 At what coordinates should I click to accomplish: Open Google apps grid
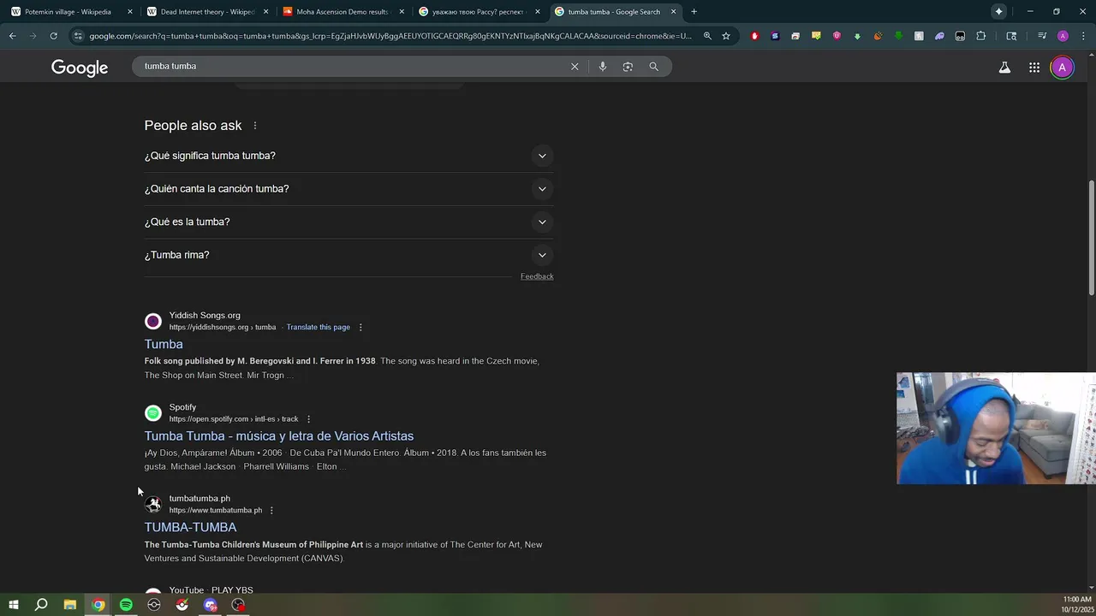coord(1034,68)
